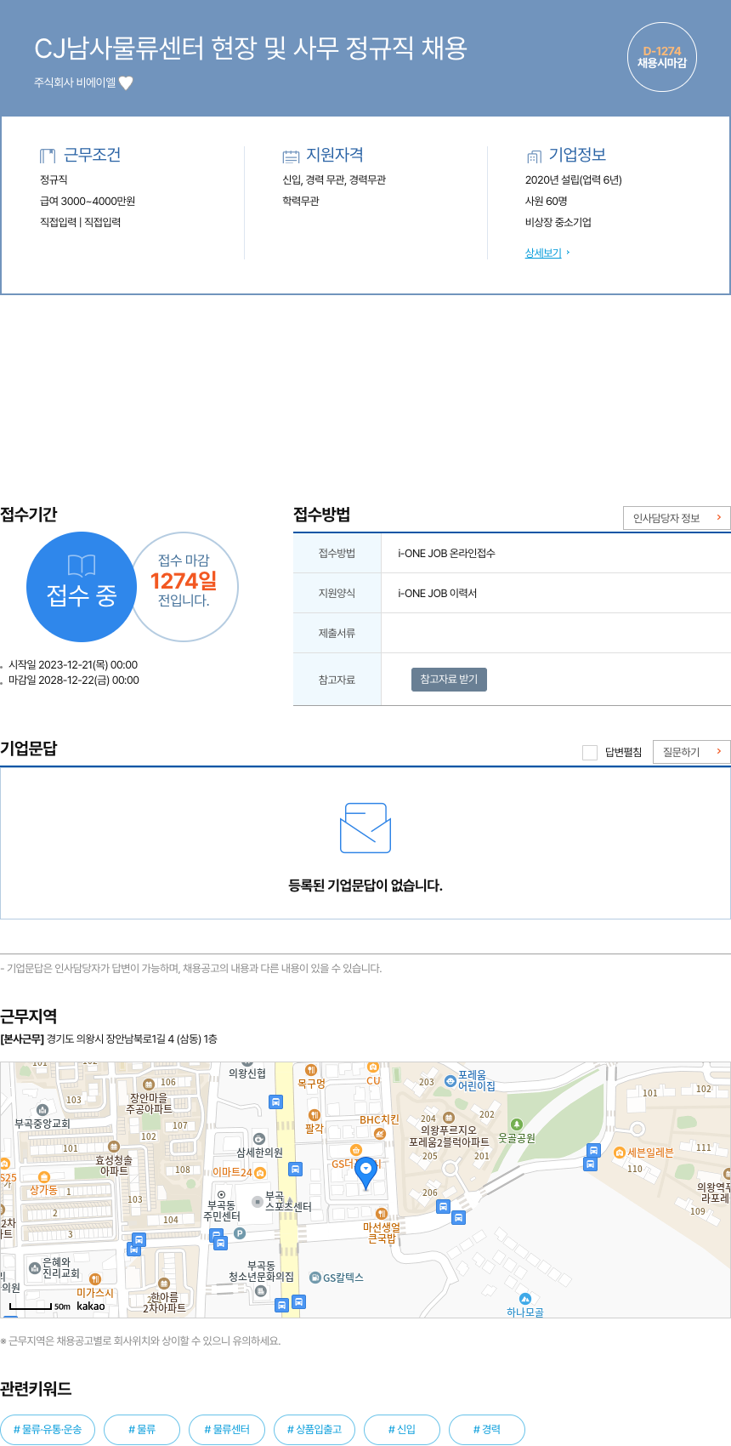Click the i-ONE JOB 이력서 cell

pos(437,594)
